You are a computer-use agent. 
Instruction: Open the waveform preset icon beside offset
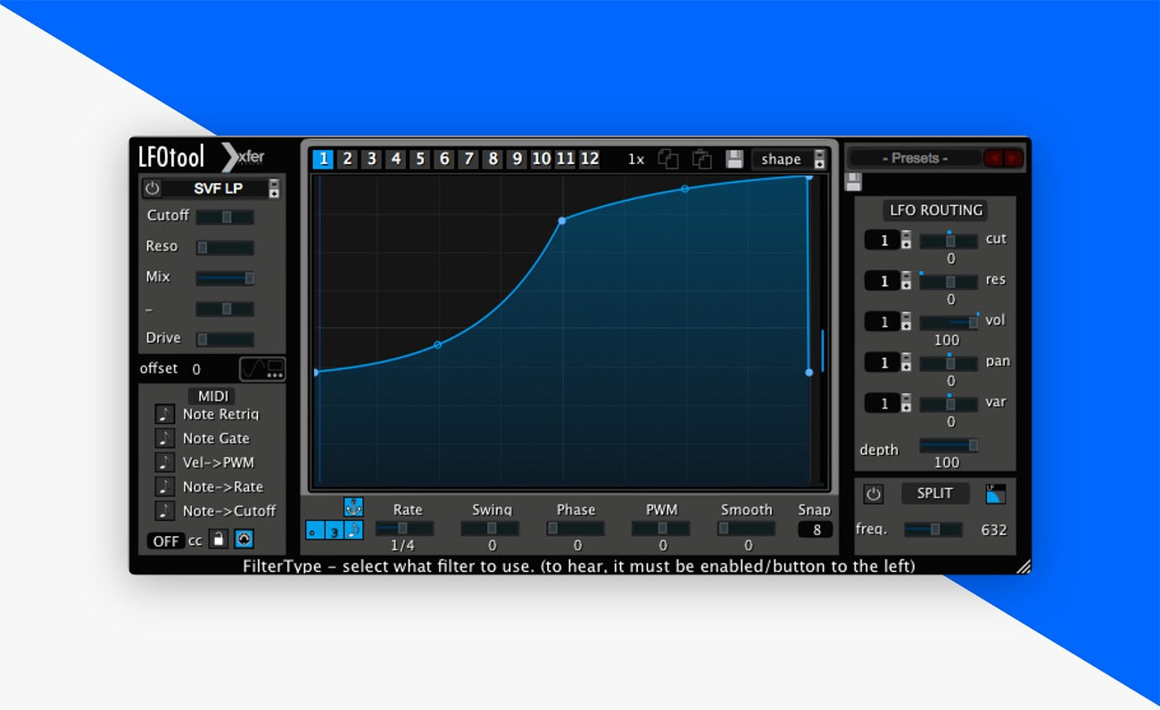pyautogui.click(x=262, y=368)
